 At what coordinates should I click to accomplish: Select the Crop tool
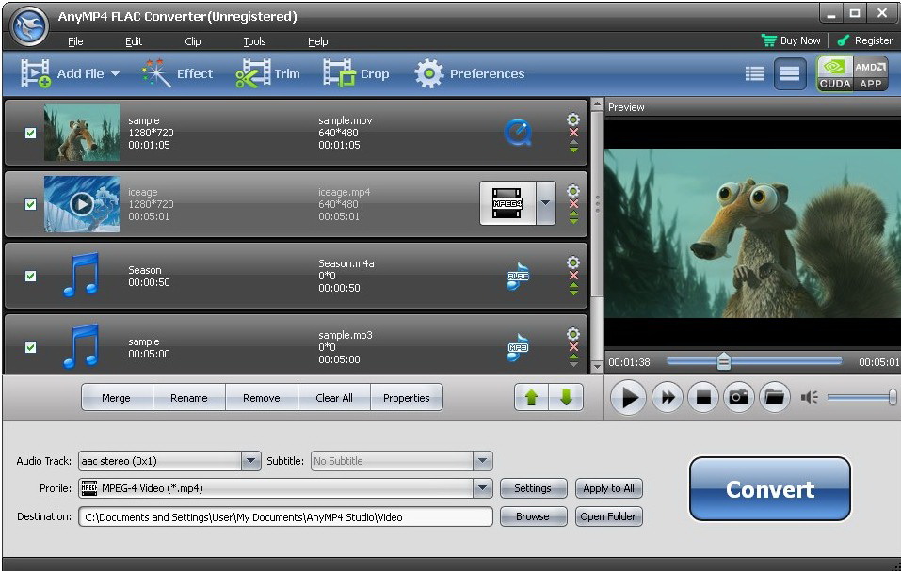339,73
